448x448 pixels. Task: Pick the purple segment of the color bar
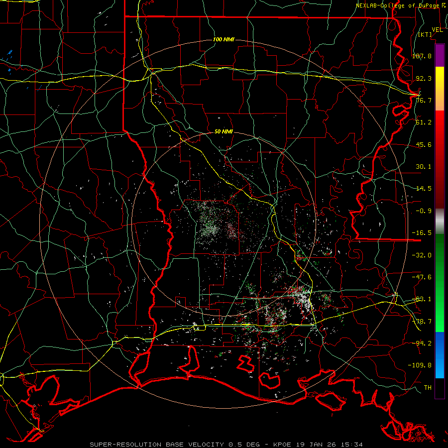coord(440,55)
